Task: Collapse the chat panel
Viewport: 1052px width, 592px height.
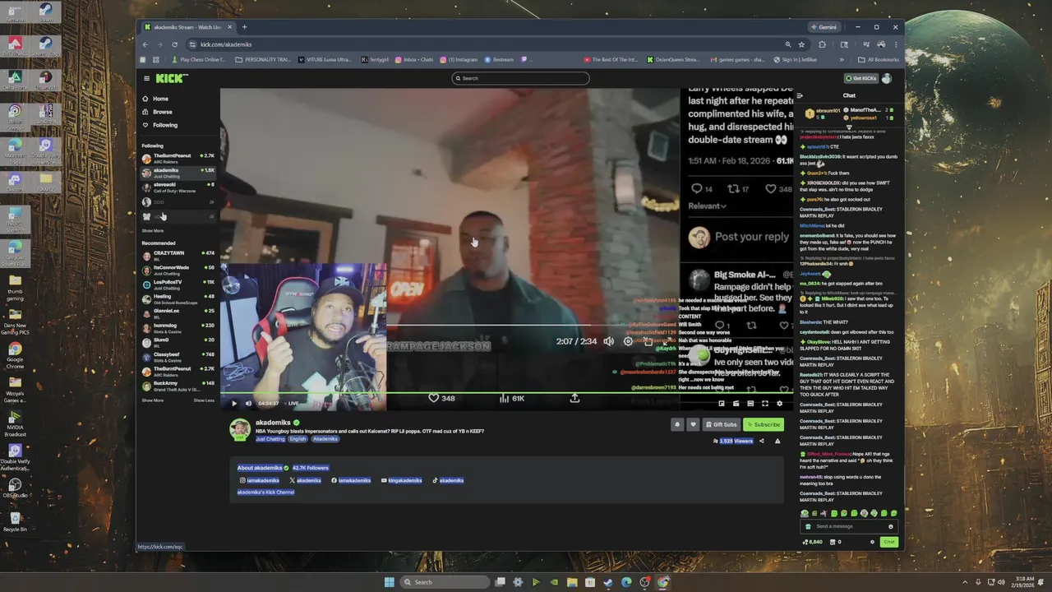Action: [x=799, y=95]
